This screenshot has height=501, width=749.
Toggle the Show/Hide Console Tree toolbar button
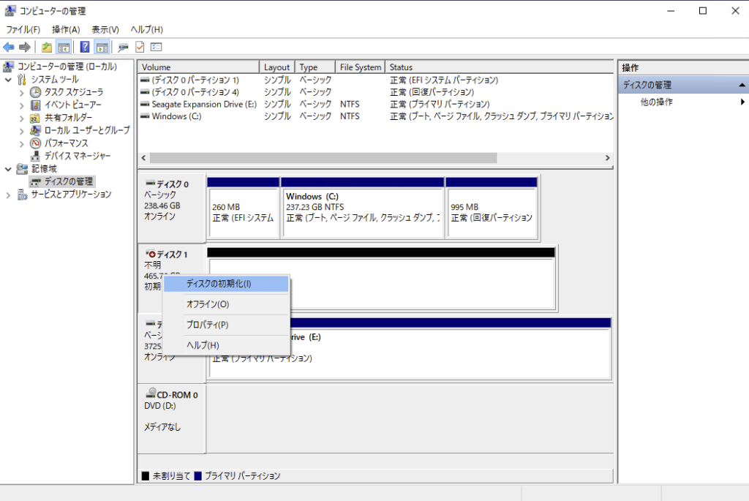(64, 48)
